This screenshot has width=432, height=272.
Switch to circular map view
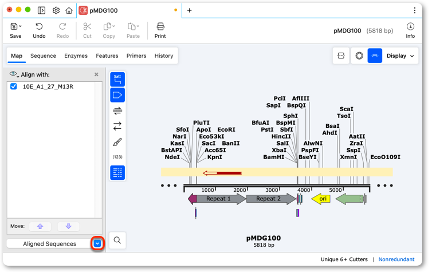click(x=359, y=56)
